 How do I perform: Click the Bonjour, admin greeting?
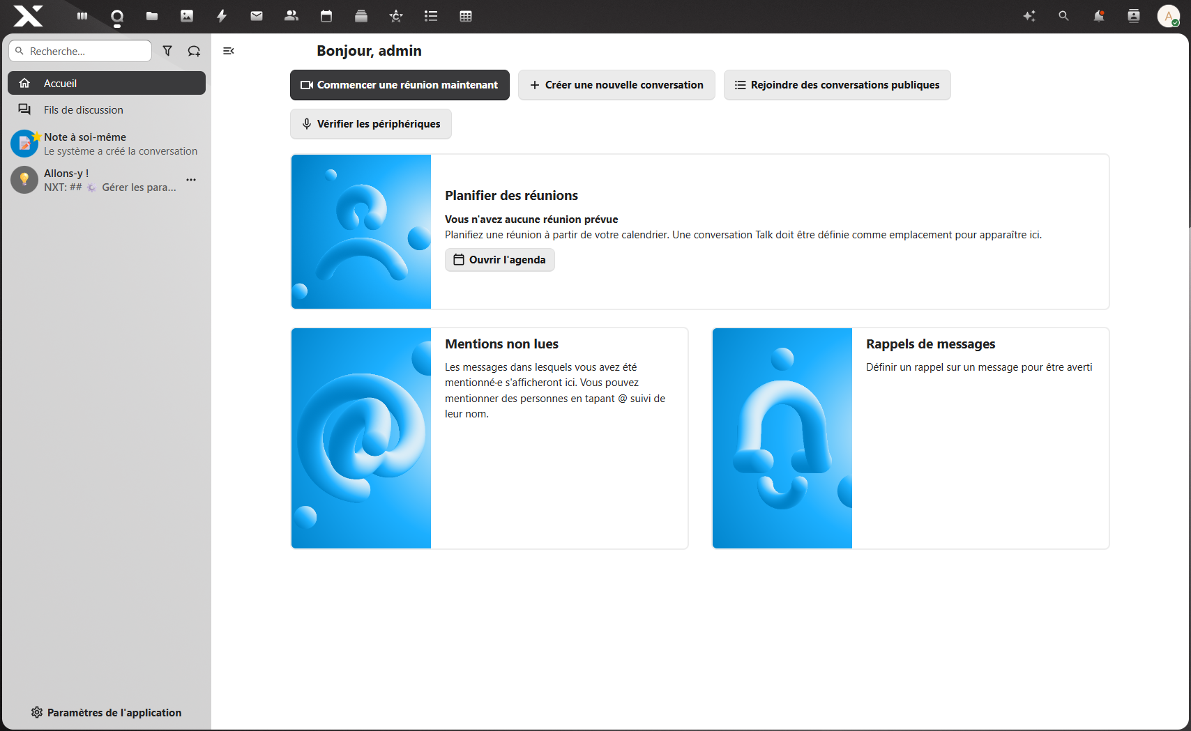(x=369, y=51)
